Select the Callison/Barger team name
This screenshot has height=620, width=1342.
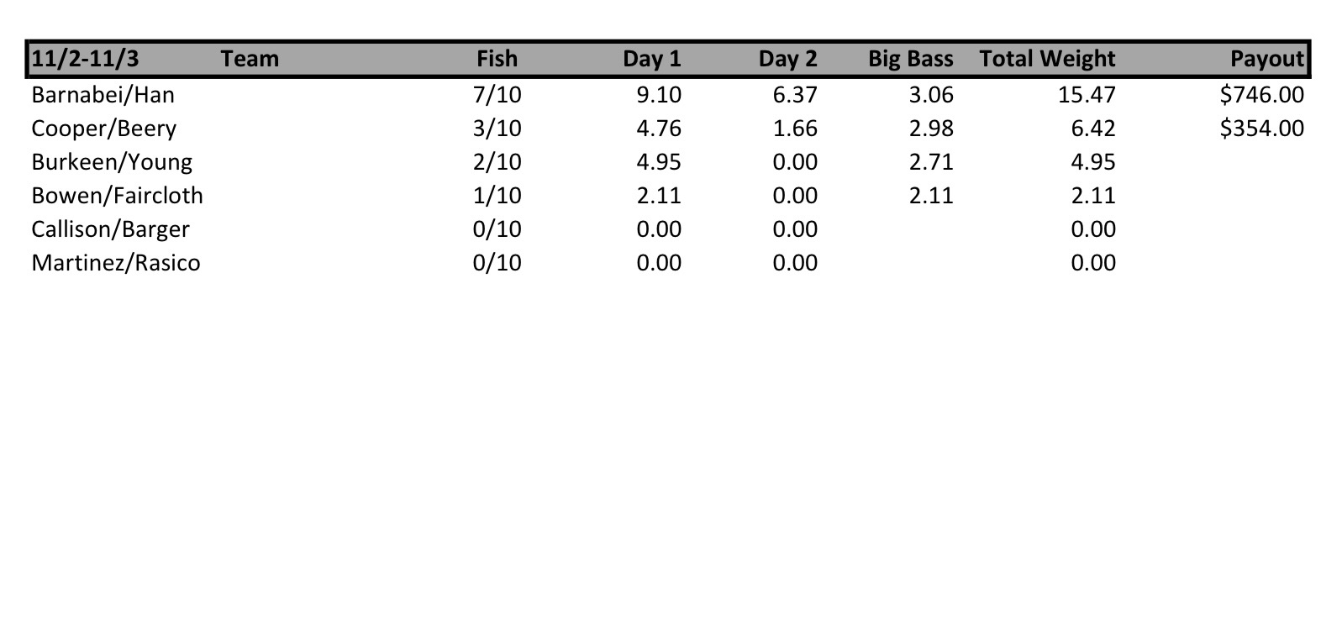point(110,229)
